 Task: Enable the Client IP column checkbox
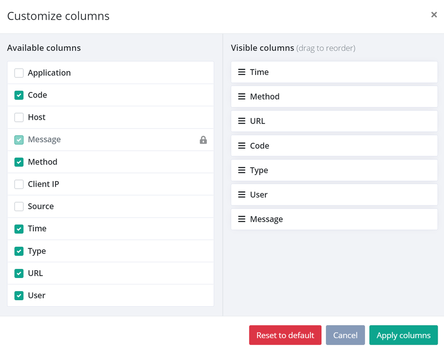click(19, 184)
